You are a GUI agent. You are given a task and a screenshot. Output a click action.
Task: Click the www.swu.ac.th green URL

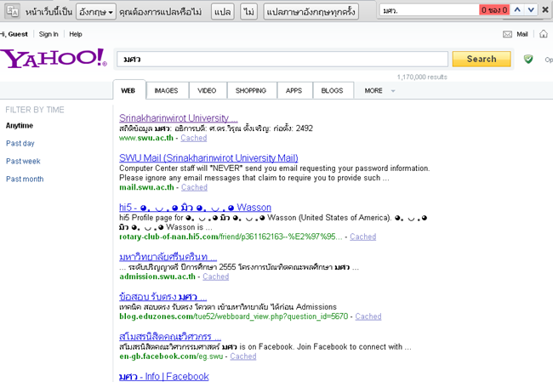tap(146, 138)
